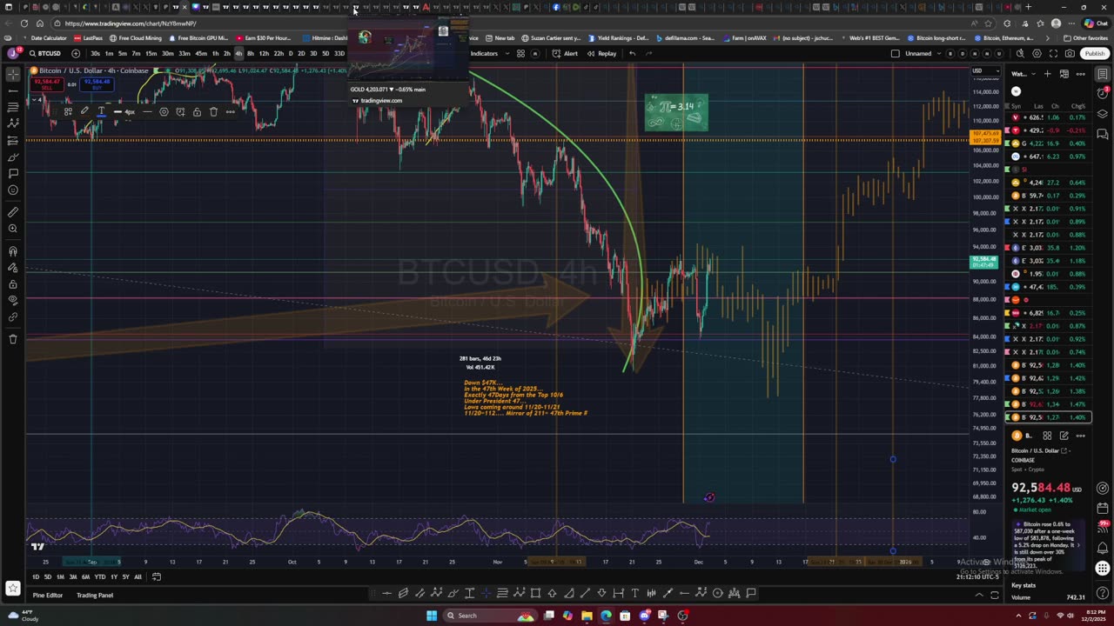
Task: Lock the selected drawing
Action: coord(197,112)
